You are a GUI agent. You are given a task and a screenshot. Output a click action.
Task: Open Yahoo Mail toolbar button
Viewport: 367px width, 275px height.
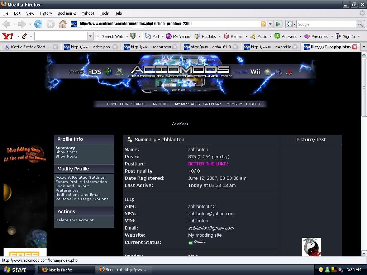pos(152,36)
